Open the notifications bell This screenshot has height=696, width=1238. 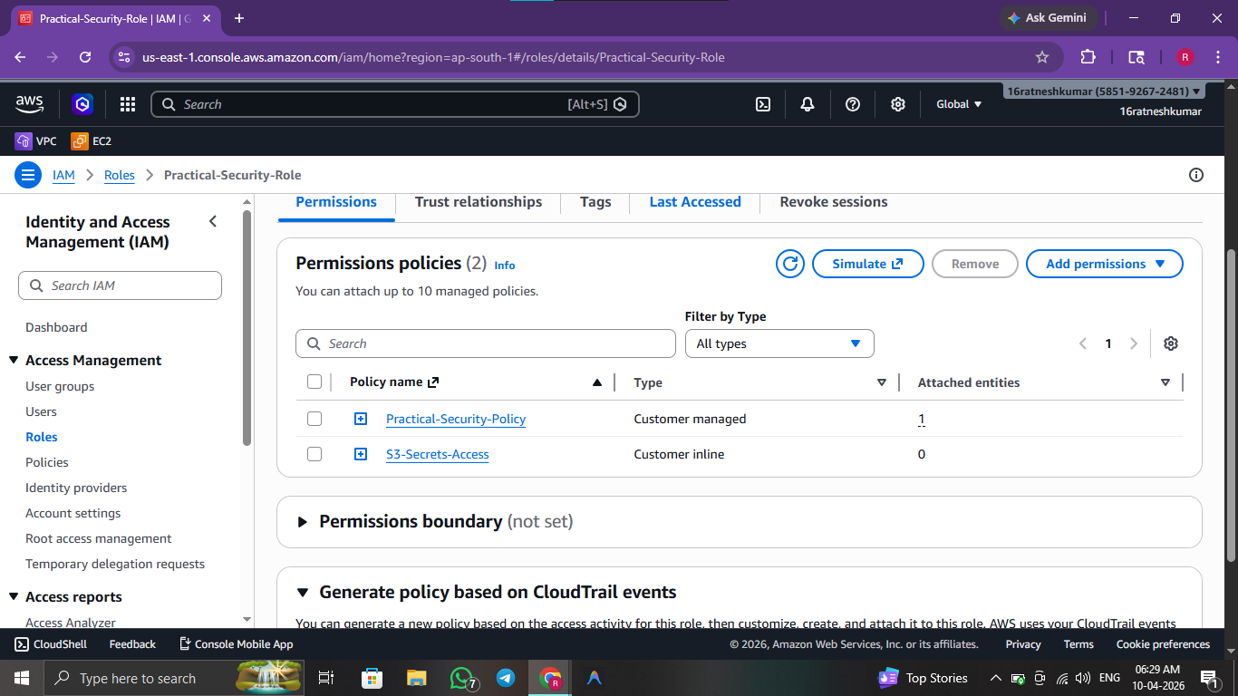(x=808, y=104)
